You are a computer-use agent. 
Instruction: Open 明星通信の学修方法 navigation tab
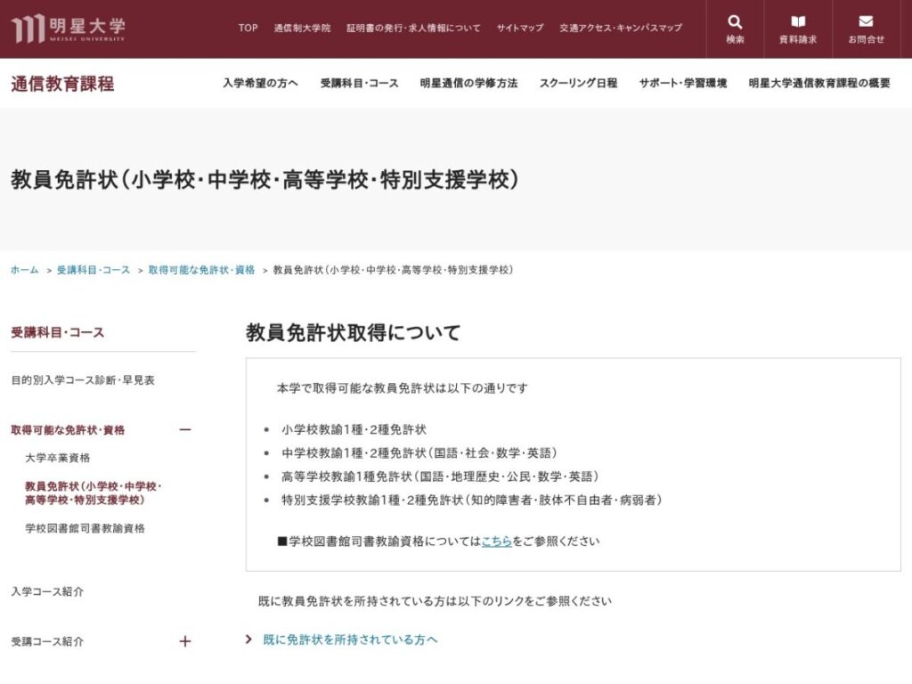coord(468,83)
